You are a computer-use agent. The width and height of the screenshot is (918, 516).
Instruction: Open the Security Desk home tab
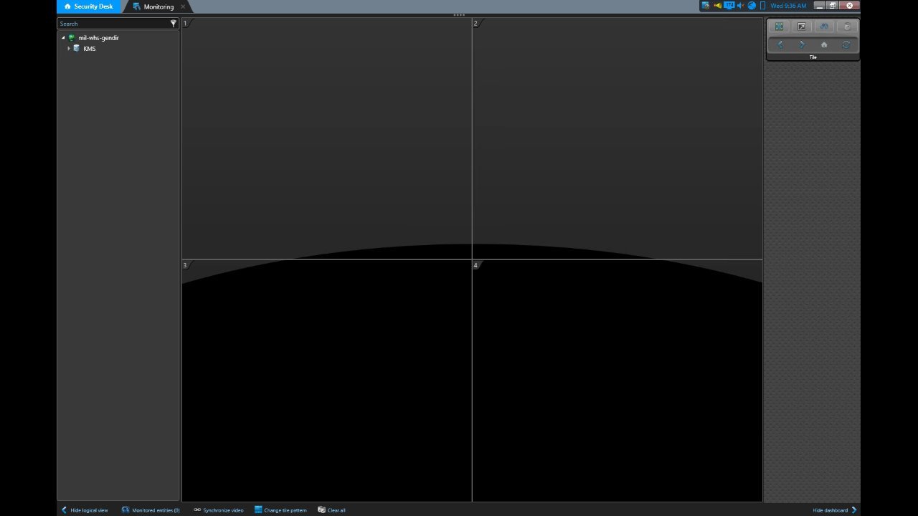(88, 6)
